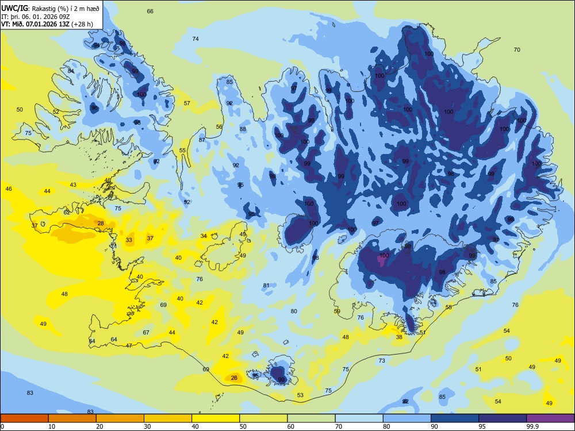Select the 80–90 medium blue legend swatch
This screenshot has width=575, height=431.
pyautogui.click(x=407, y=418)
